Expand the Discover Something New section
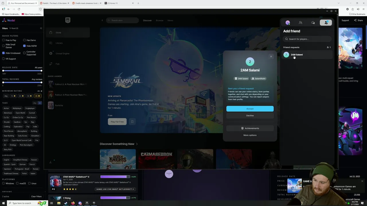 click(x=119, y=144)
